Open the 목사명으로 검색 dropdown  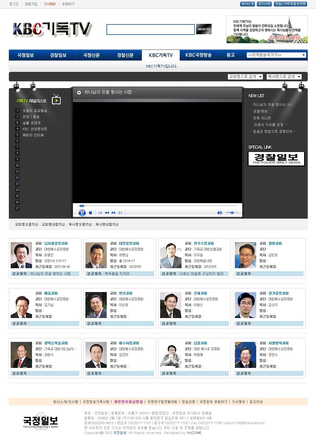tap(284, 77)
